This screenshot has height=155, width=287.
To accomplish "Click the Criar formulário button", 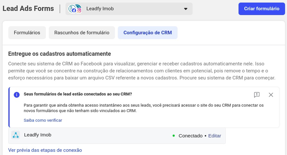I will click(262, 9).
